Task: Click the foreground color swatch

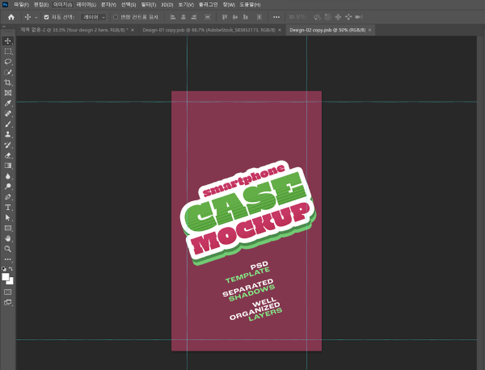Action: pos(6,276)
